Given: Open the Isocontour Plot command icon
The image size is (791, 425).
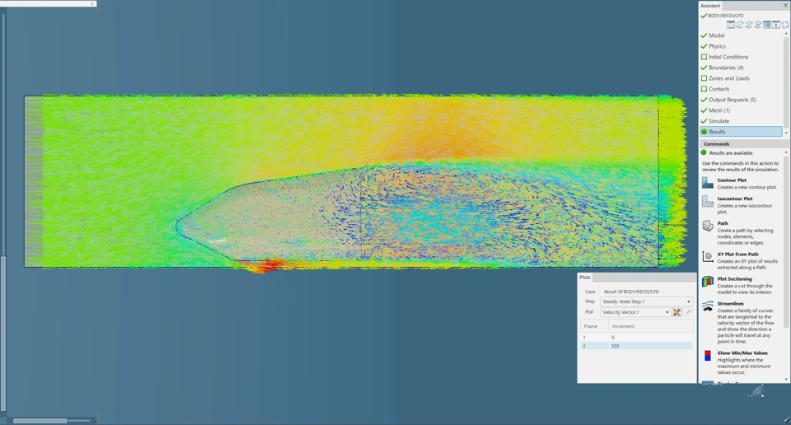Looking at the screenshot, I should (707, 202).
